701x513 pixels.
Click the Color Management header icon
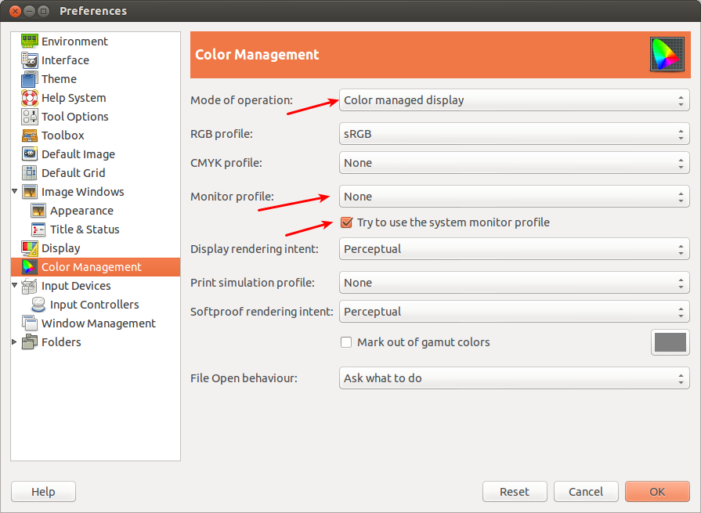click(x=667, y=54)
